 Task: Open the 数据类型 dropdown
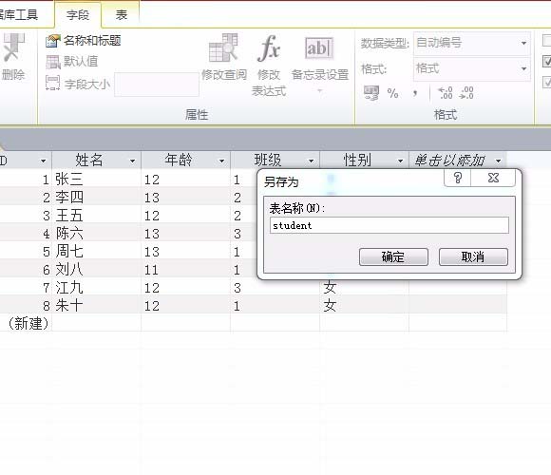(x=523, y=43)
